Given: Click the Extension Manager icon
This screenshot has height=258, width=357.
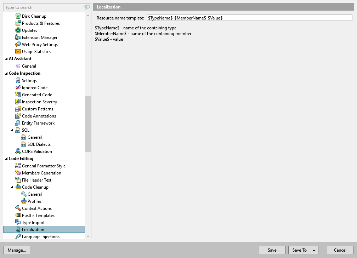Looking at the screenshot, I should pyautogui.click(x=17, y=37).
